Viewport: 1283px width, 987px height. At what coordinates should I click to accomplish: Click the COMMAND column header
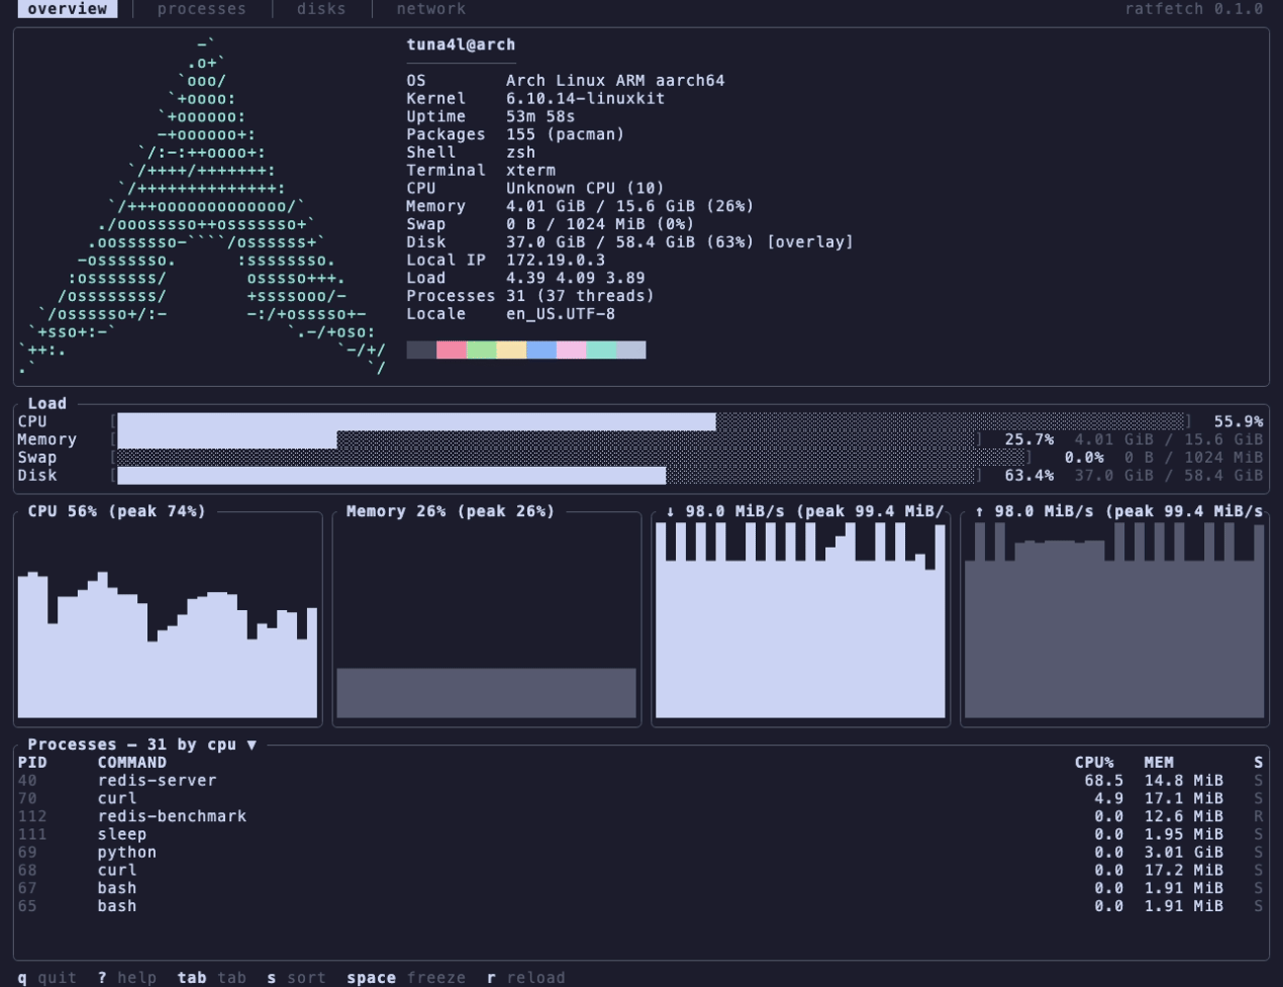(x=132, y=762)
